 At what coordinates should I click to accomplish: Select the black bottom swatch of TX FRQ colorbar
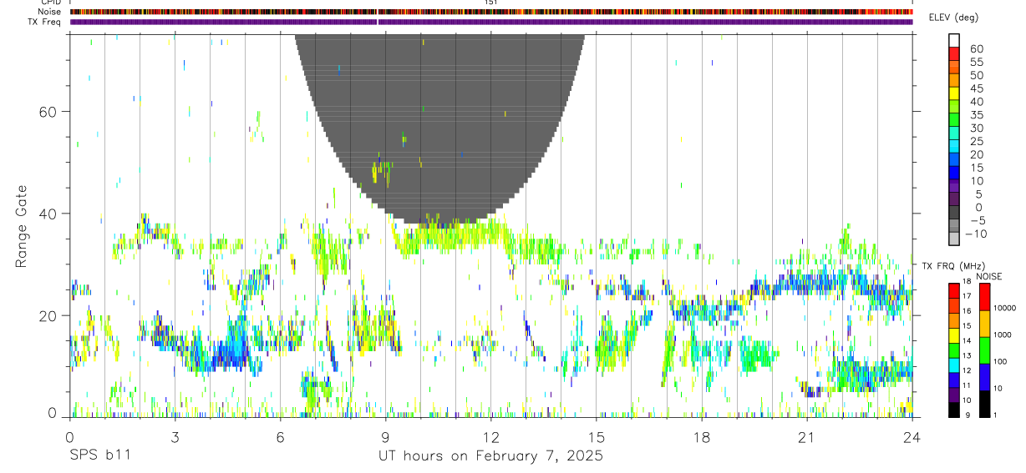tap(954, 410)
